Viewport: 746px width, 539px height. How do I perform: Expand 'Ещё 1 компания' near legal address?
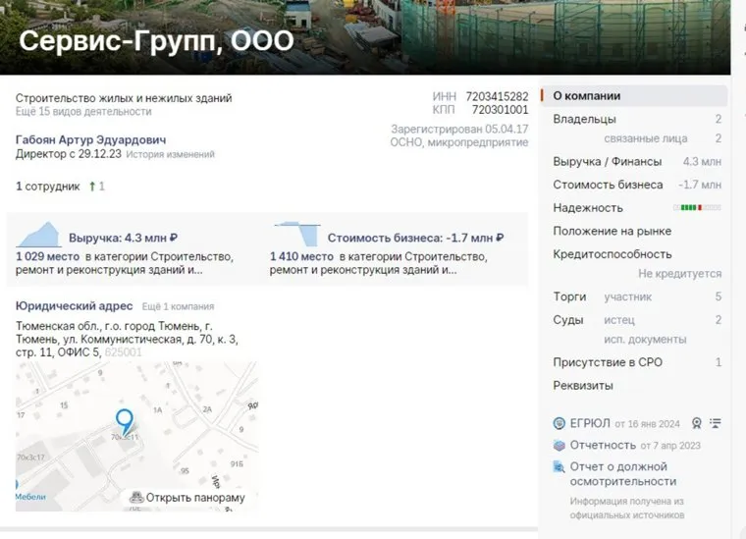pos(178,306)
